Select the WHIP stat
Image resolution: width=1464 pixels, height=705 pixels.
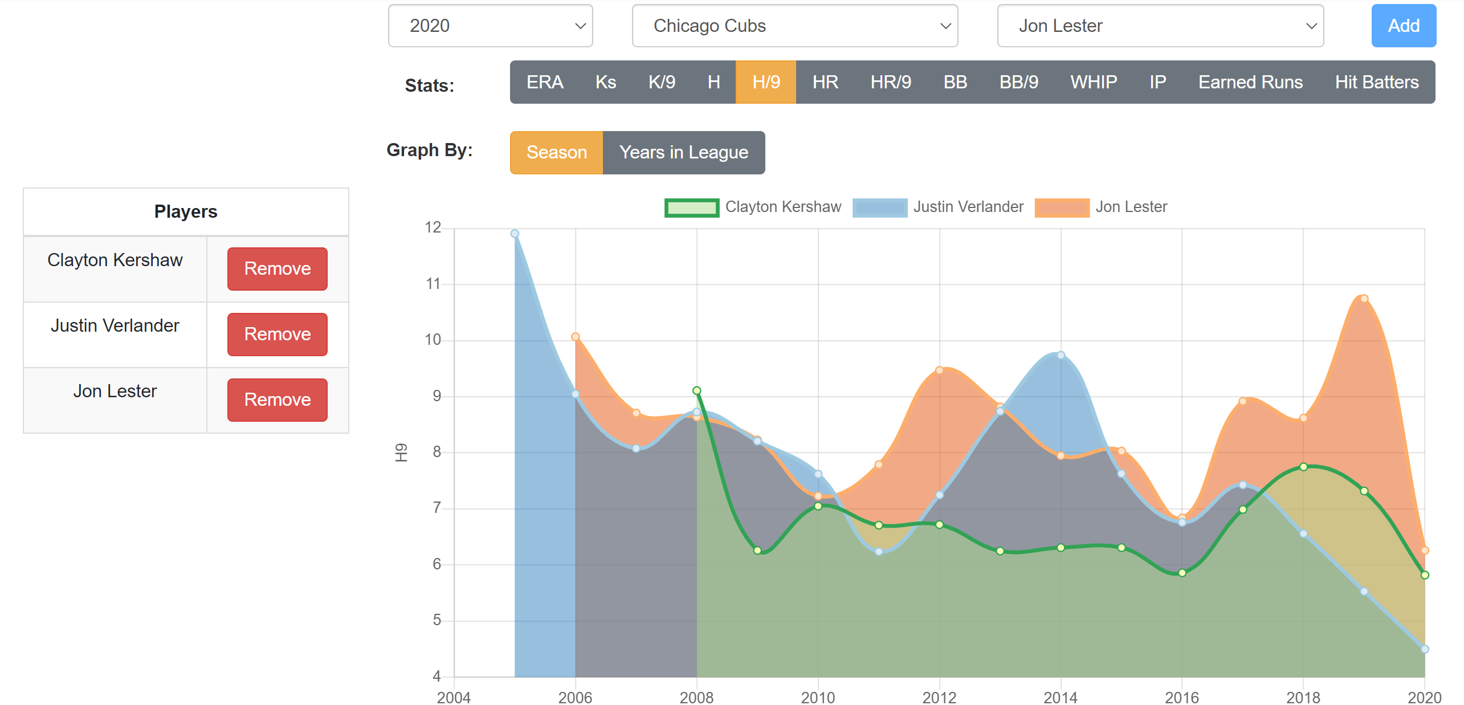[1094, 82]
